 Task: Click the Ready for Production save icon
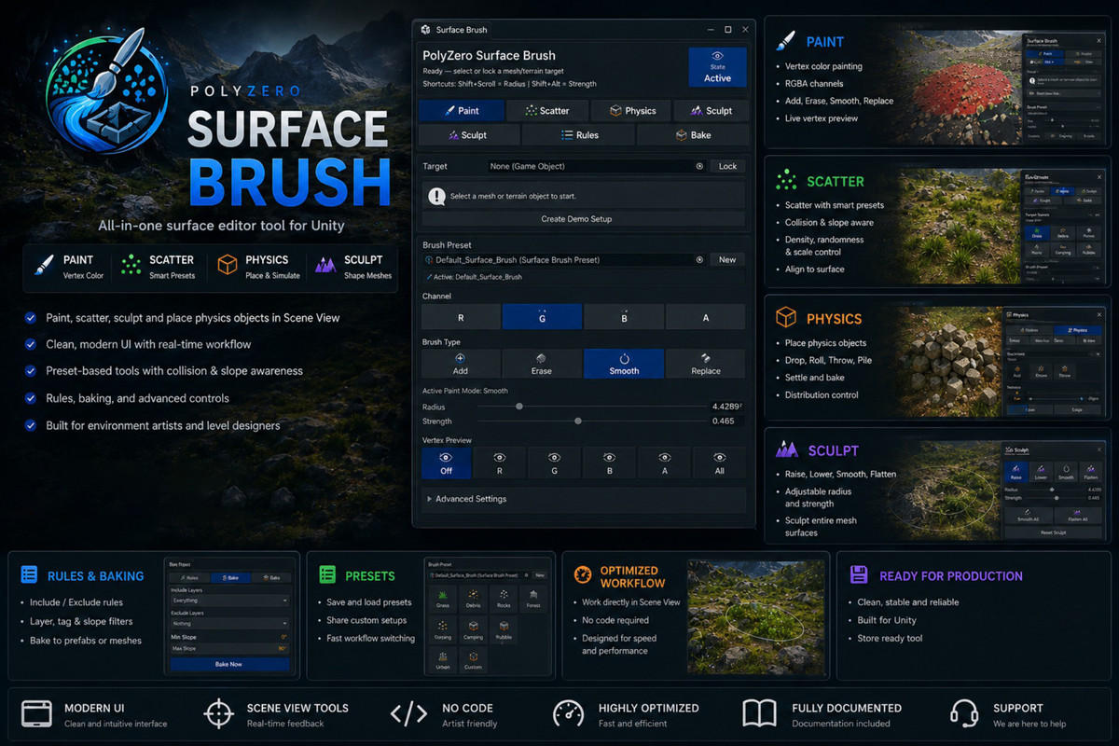coord(859,575)
